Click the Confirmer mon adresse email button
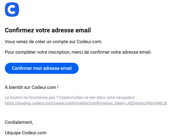Viewport: 176px width, 138px height. [x=42, y=68]
